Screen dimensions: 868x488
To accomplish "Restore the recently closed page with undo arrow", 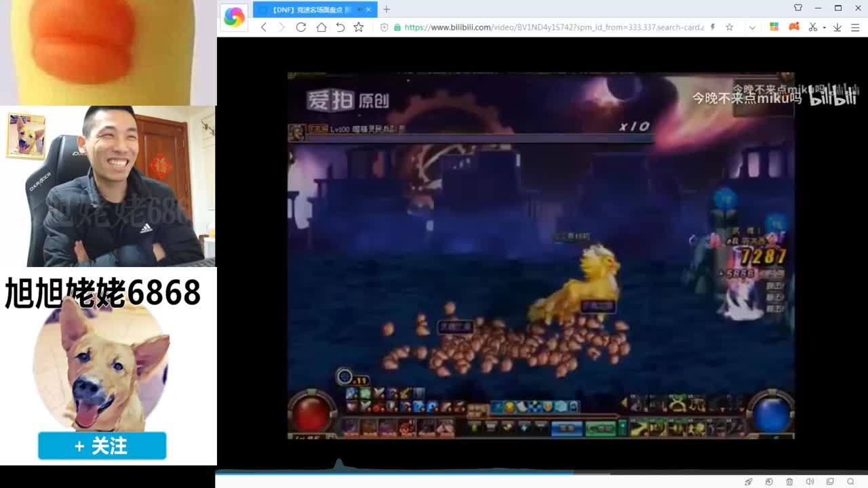I will click(340, 27).
